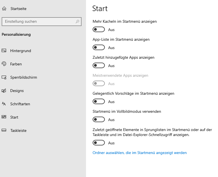Select Taskleiste in the sidebar
Viewport: 218px width, 177px height.
coord(18,130)
